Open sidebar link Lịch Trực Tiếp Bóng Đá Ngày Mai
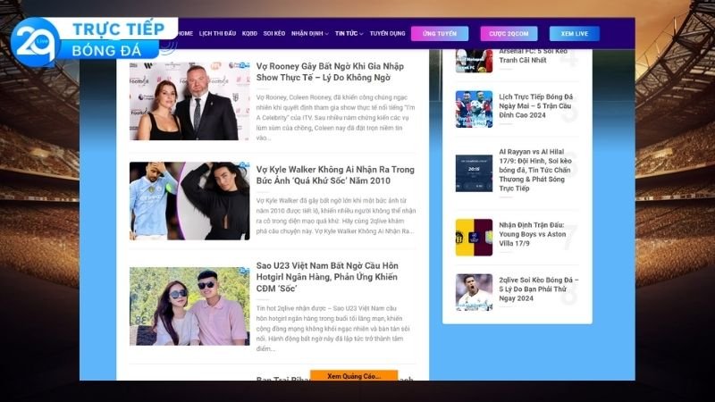This screenshot has width=715, height=402. 535,105
